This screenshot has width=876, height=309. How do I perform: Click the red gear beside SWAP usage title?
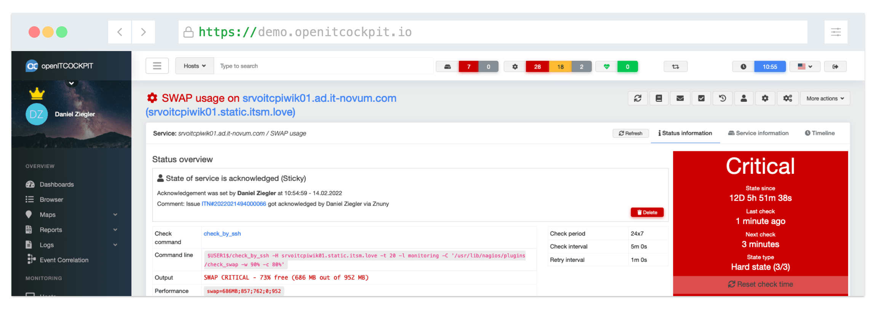pos(152,98)
